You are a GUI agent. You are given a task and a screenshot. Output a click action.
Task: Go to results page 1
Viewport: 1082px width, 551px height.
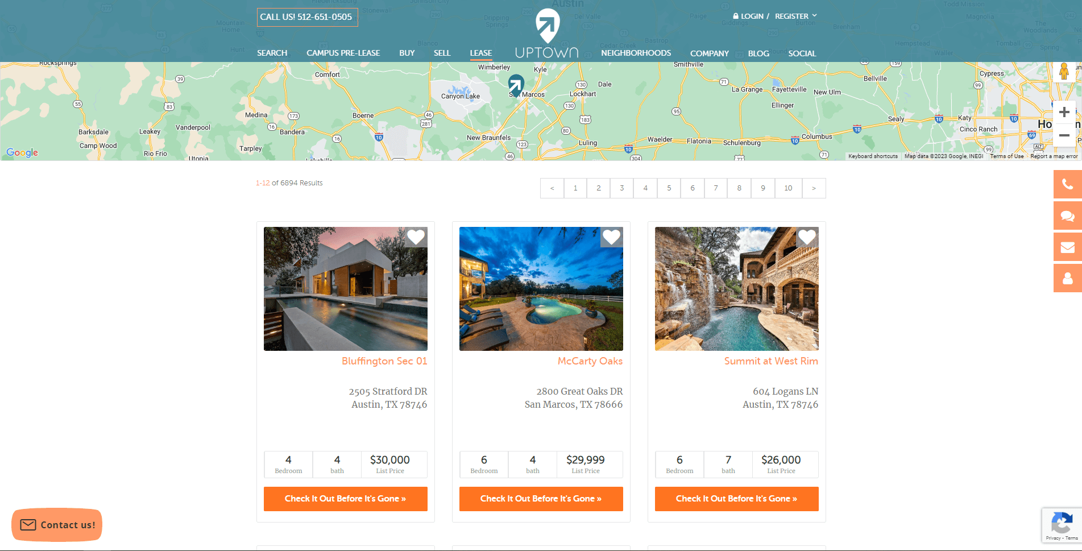[x=575, y=188]
